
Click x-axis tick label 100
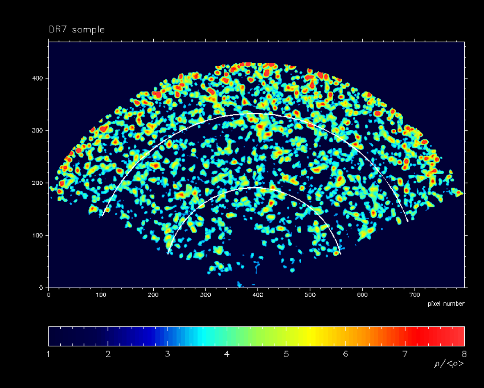click(x=101, y=295)
